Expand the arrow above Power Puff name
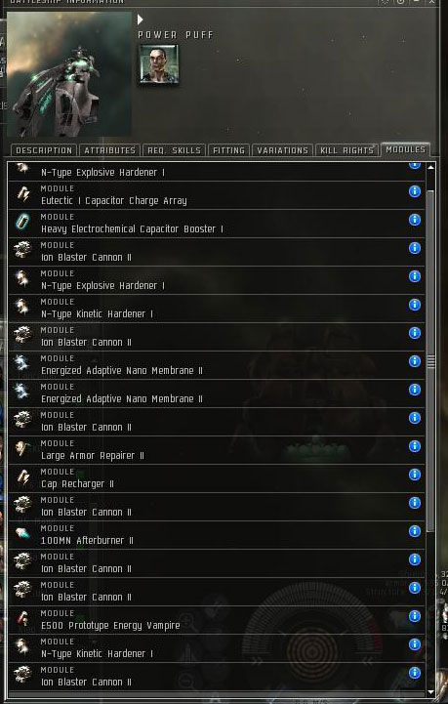Image resolution: width=448 pixels, height=704 pixels. [x=140, y=20]
